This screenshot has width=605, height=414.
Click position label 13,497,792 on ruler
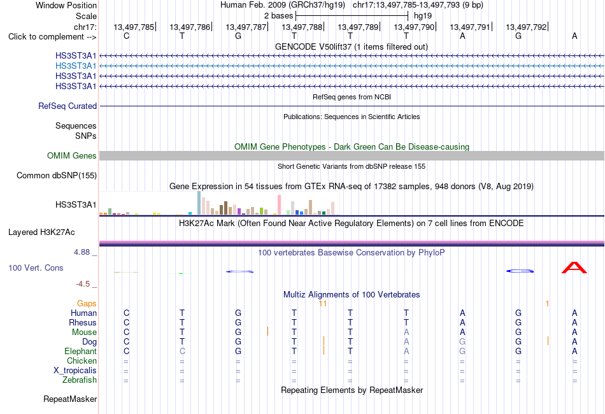526,27
